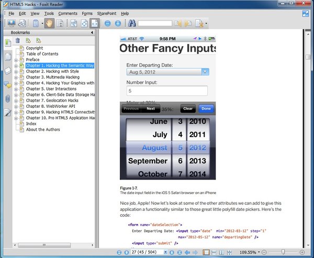314x258 pixels.
Task: Open the 109.55% zoom level dropdown
Action: coord(259,252)
